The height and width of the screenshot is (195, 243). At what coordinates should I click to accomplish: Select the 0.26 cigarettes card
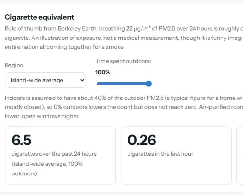176,155
